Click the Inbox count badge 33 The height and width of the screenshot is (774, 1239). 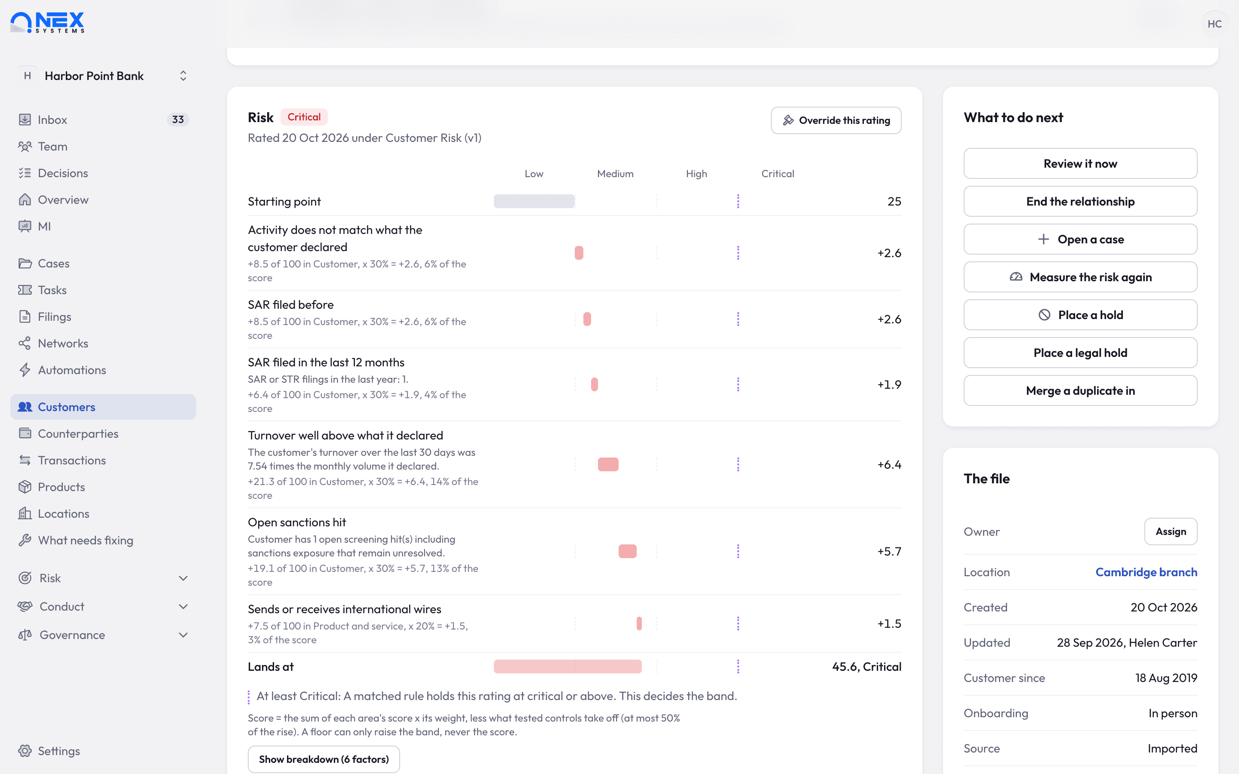(x=178, y=119)
